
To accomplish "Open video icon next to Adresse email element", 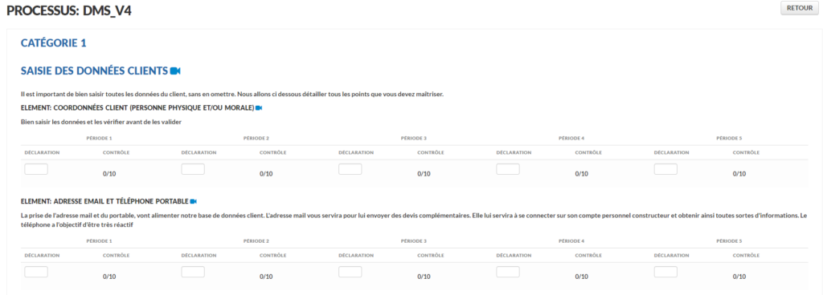I will click(193, 201).
